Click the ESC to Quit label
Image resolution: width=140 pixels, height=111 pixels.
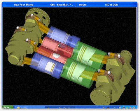(111, 5)
